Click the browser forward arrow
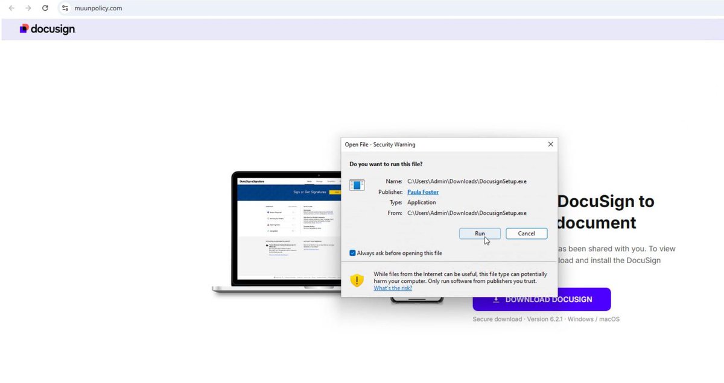 pyautogui.click(x=28, y=8)
